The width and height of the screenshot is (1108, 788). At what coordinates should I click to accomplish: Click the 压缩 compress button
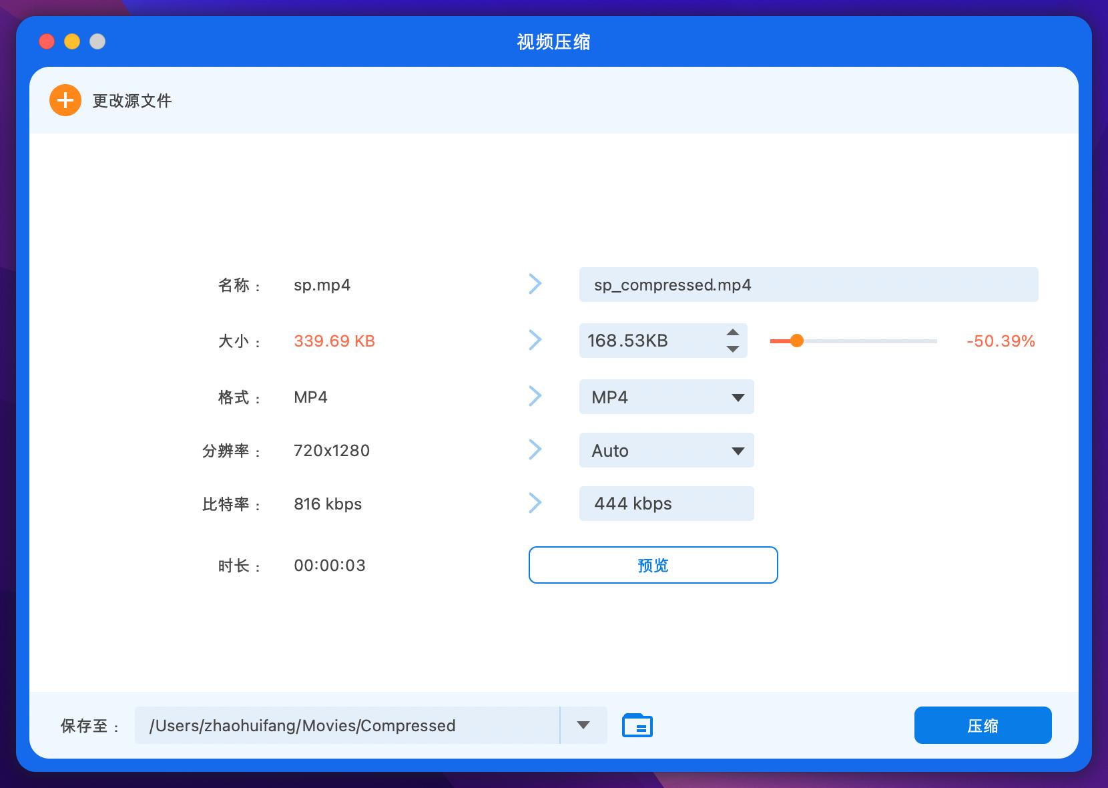(983, 725)
